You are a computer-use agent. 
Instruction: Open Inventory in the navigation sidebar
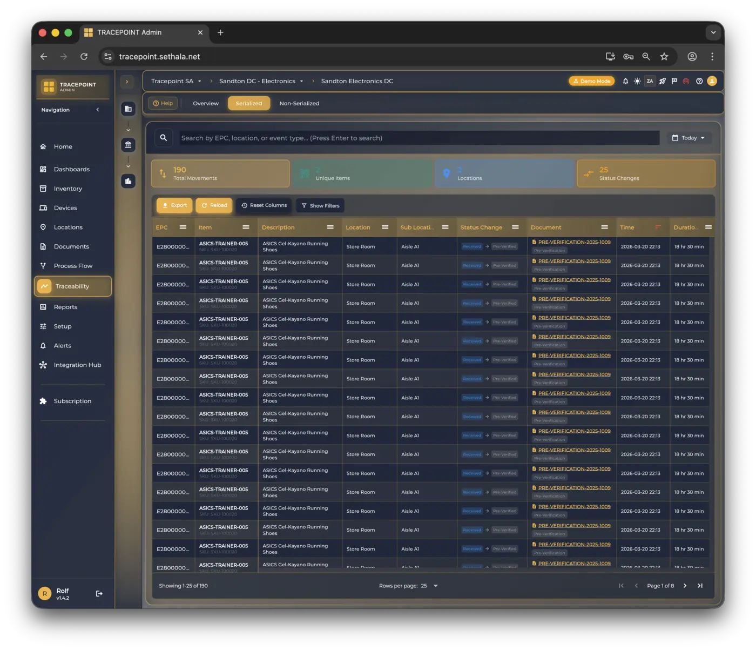point(67,189)
